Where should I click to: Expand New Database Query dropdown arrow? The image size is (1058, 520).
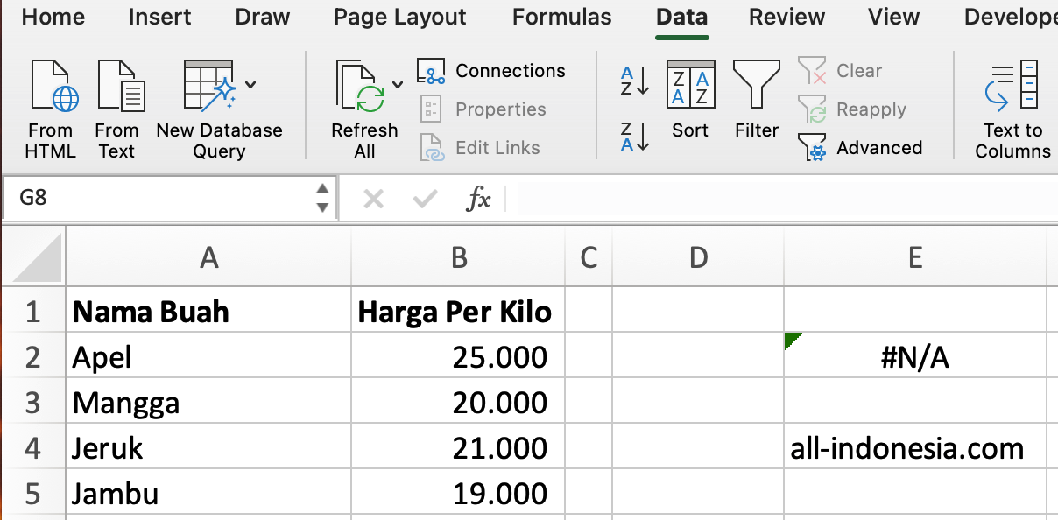[251, 85]
